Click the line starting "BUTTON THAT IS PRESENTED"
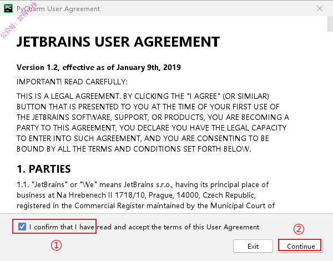333x261 pixels. 148,107
